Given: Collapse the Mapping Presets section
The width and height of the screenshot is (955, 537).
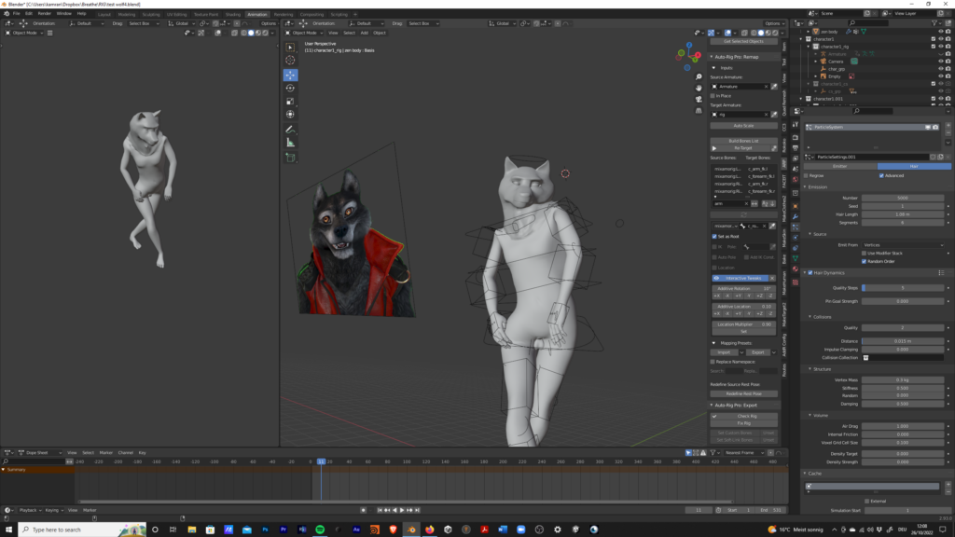Looking at the screenshot, I should 713,343.
